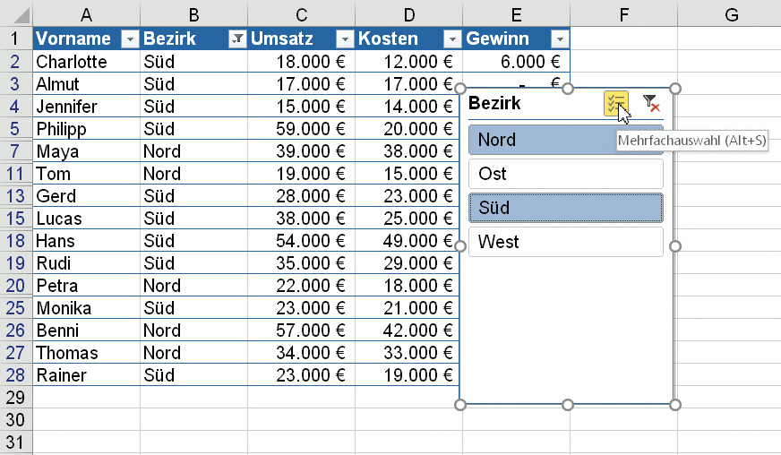Viewport: 781px width, 455px height.
Task: Expand the Umsatz column filter arrow
Action: (345, 39)
